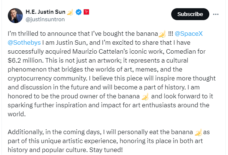Click the @justinsuntron handle
This screenshot has width=228, height=155.
pyautogui.click(x=45, y=19)
